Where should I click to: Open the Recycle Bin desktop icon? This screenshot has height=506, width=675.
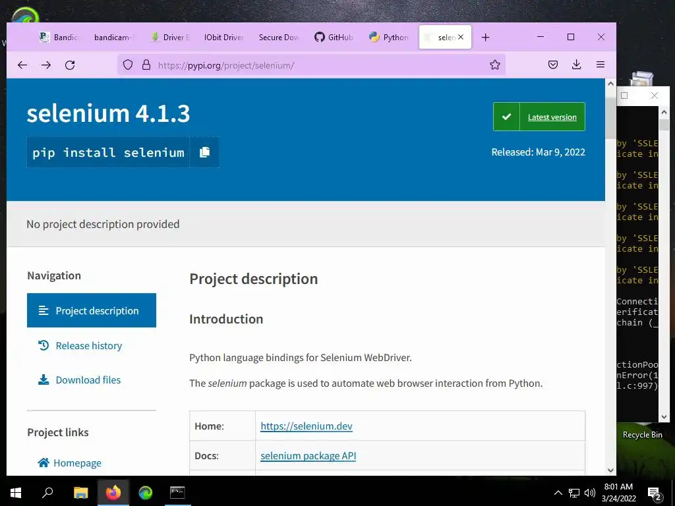pos(642,435)
